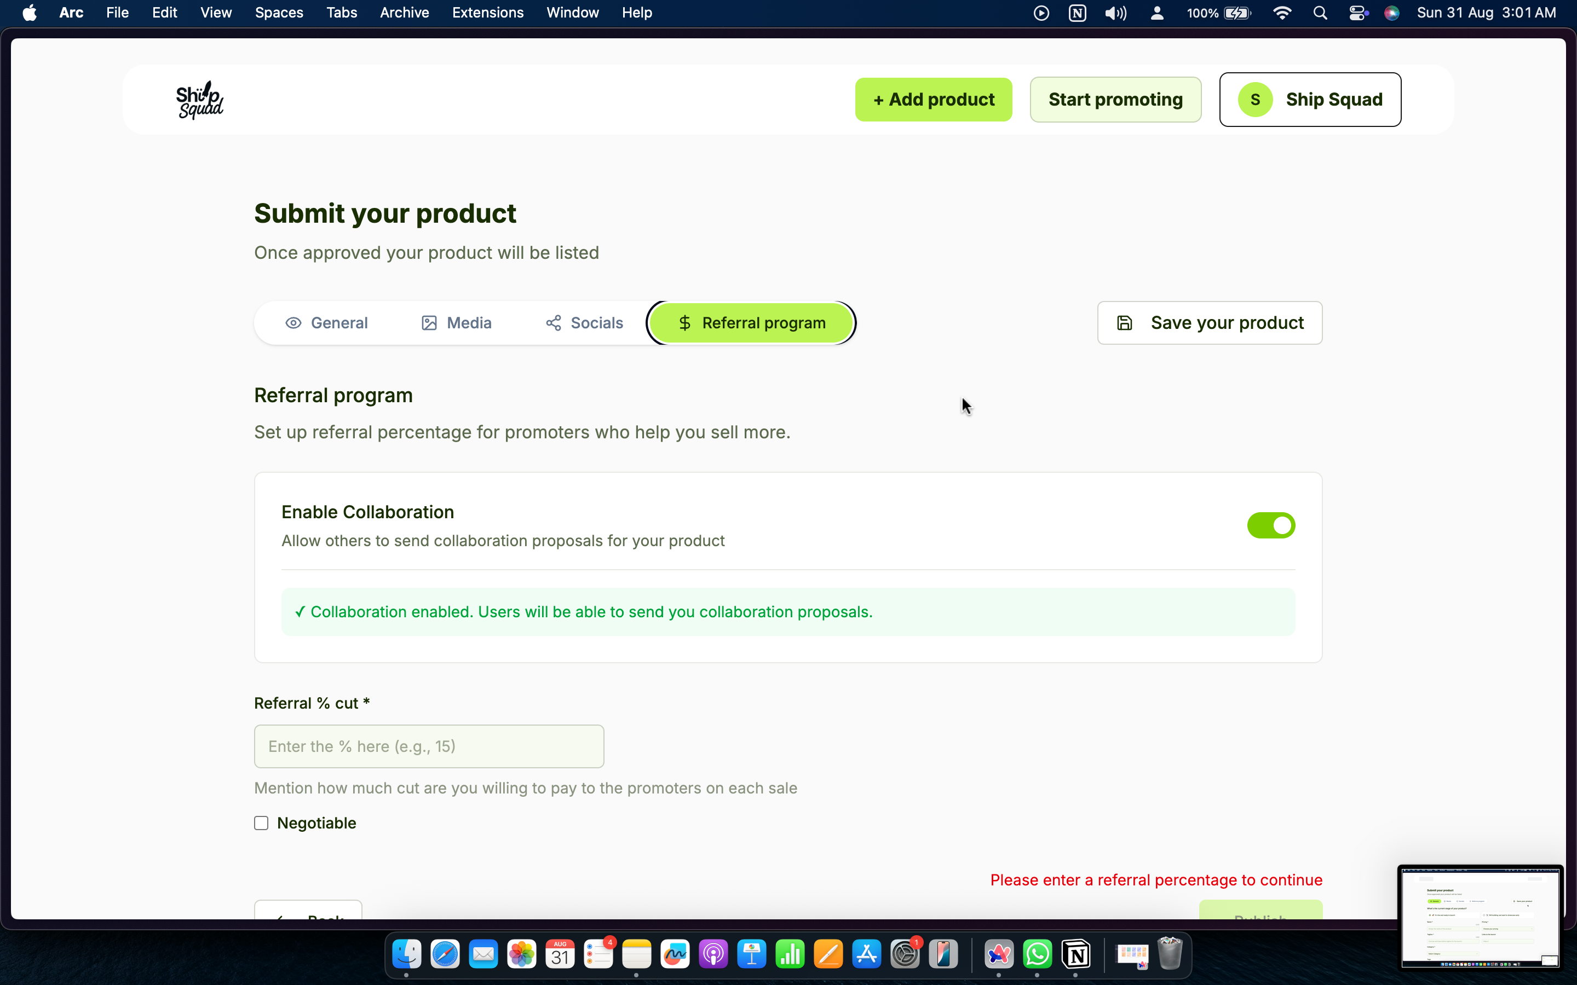Open the Spaces menu in menu bar
The image size is (1577, 985).
279,13
